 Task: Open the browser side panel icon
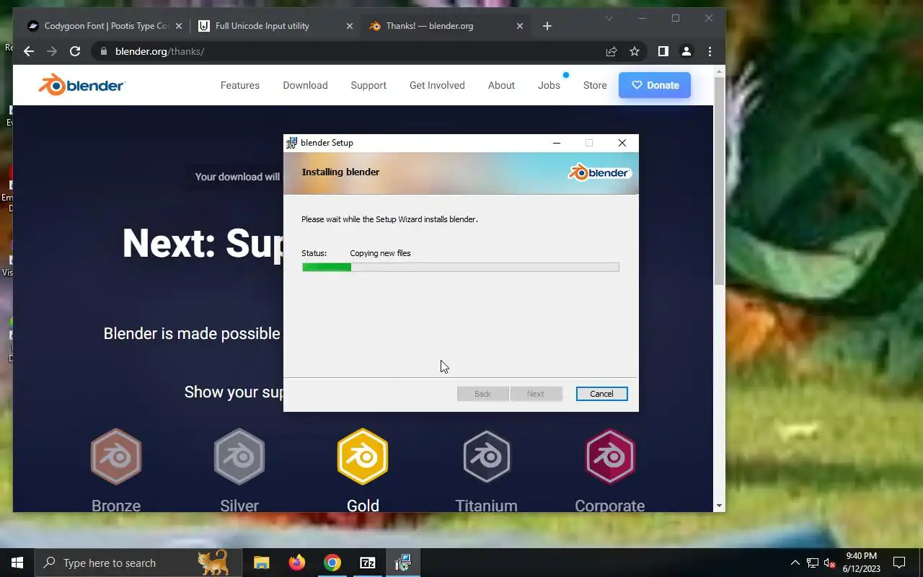tap(663, 51)
